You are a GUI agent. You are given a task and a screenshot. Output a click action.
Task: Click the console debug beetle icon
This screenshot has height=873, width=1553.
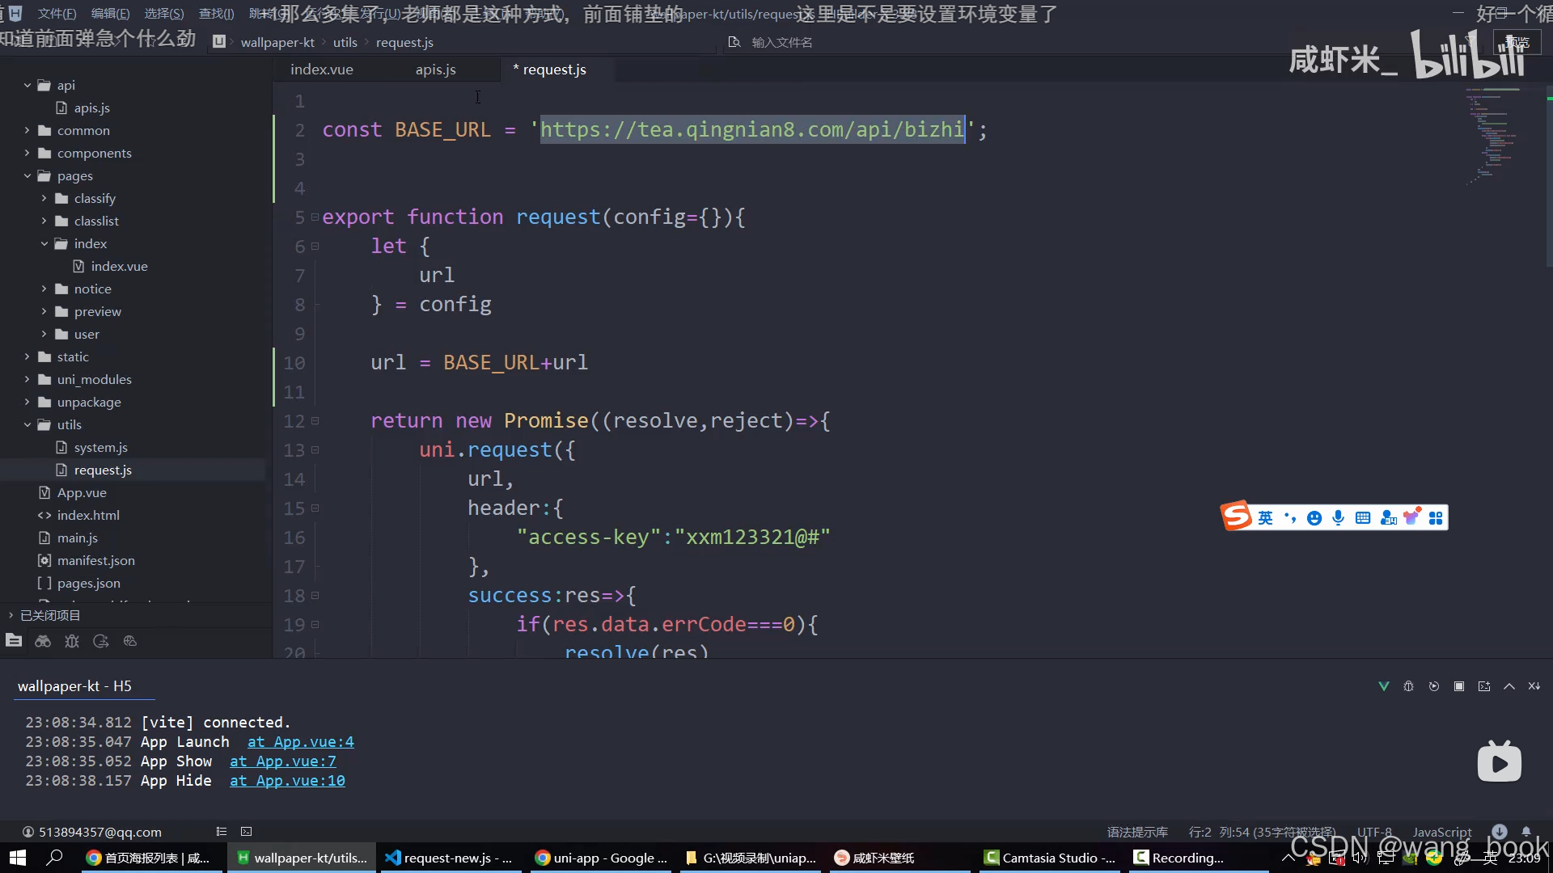[x=1408, y=686]
